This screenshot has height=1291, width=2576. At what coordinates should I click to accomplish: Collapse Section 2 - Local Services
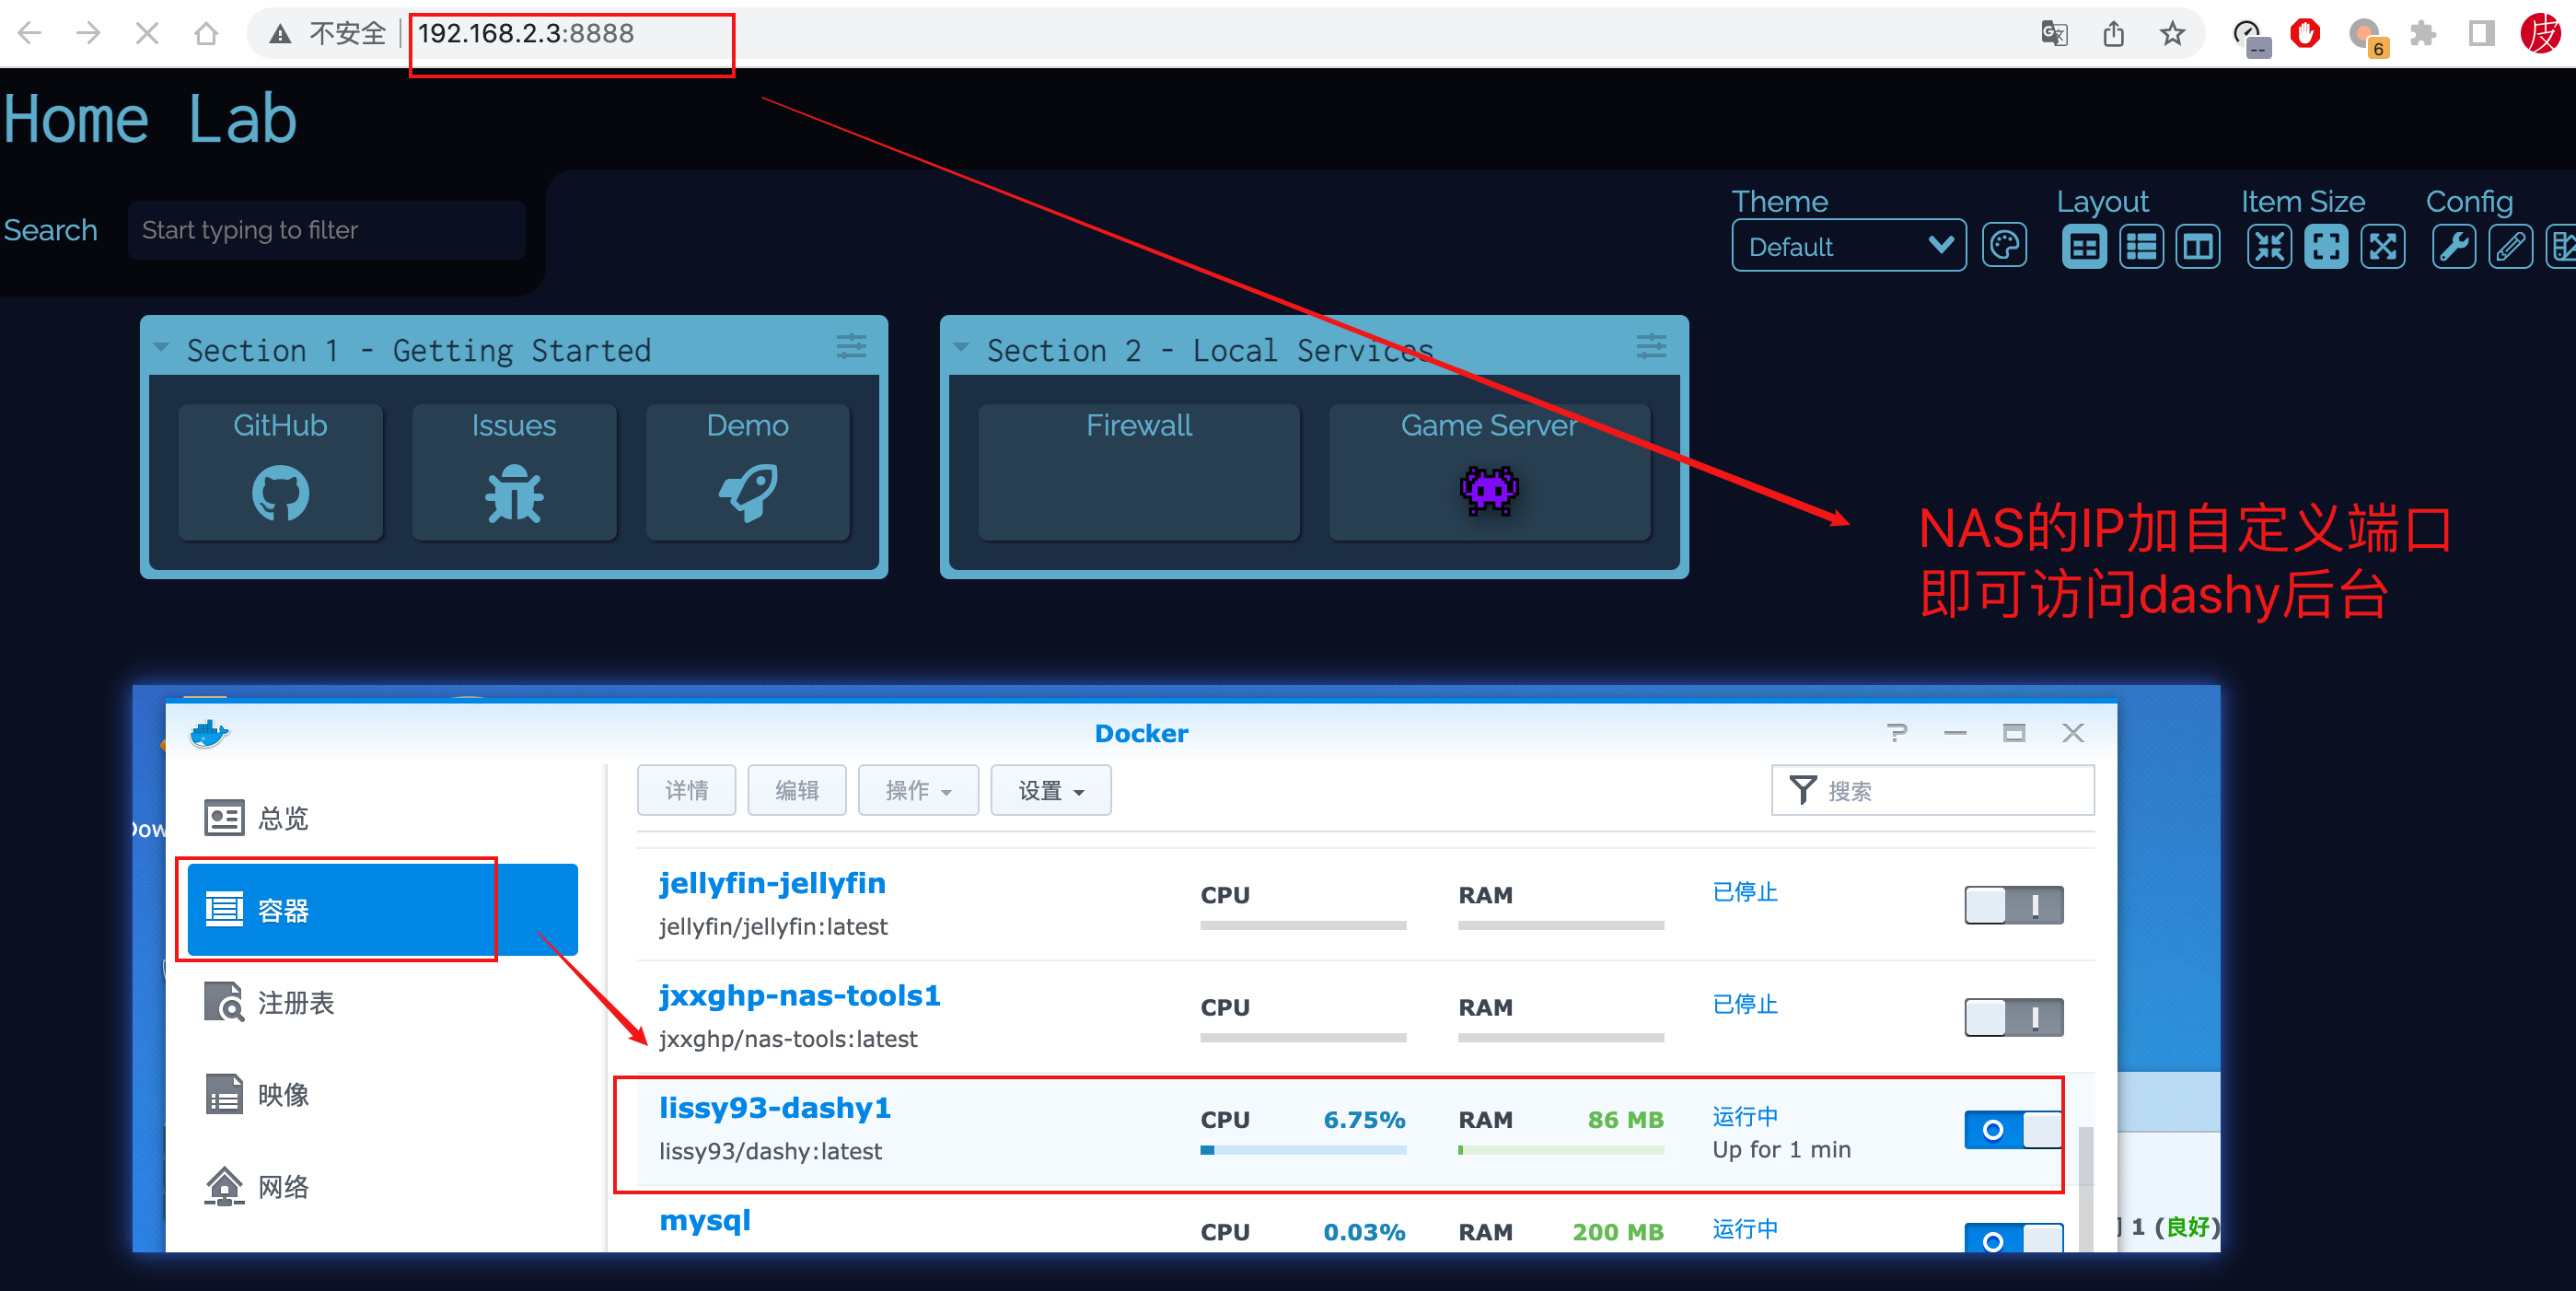click(961, 347)
